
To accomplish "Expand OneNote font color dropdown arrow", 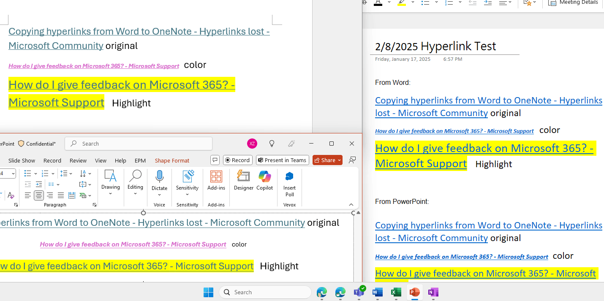I will (389, 3).
